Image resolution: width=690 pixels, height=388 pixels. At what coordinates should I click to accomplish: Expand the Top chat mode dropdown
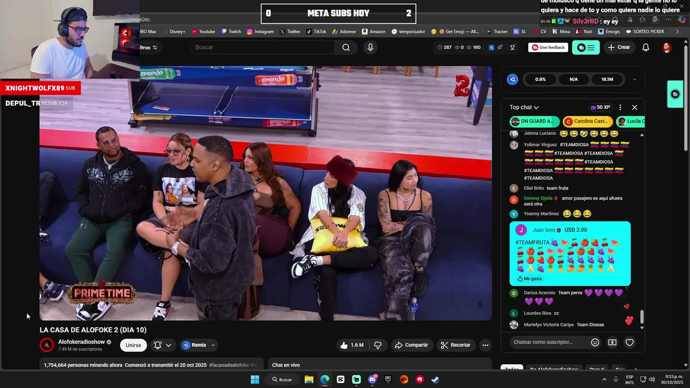click(524, 107)
